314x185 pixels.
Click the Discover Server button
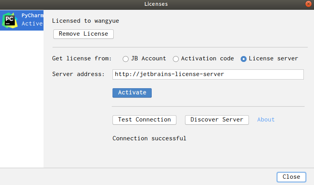[217, 120]
